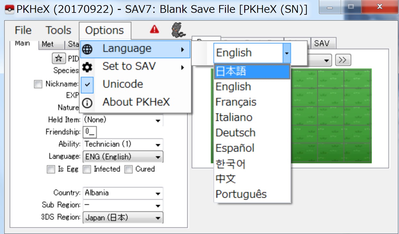Click the Friendship value field
This screenshot has height=234, width=399.
90,132
